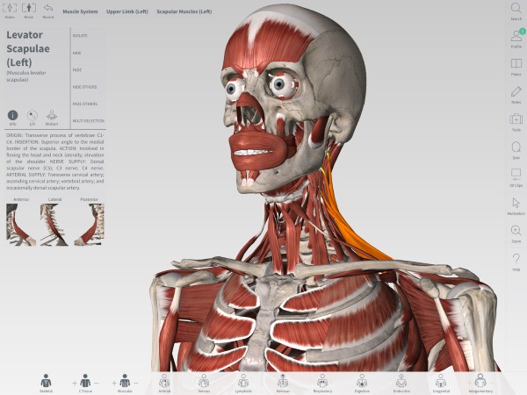Click the Levator Scapulae (Left) title
The width and height of the screenshot is (527, 395).
click(x=28, y=48)
